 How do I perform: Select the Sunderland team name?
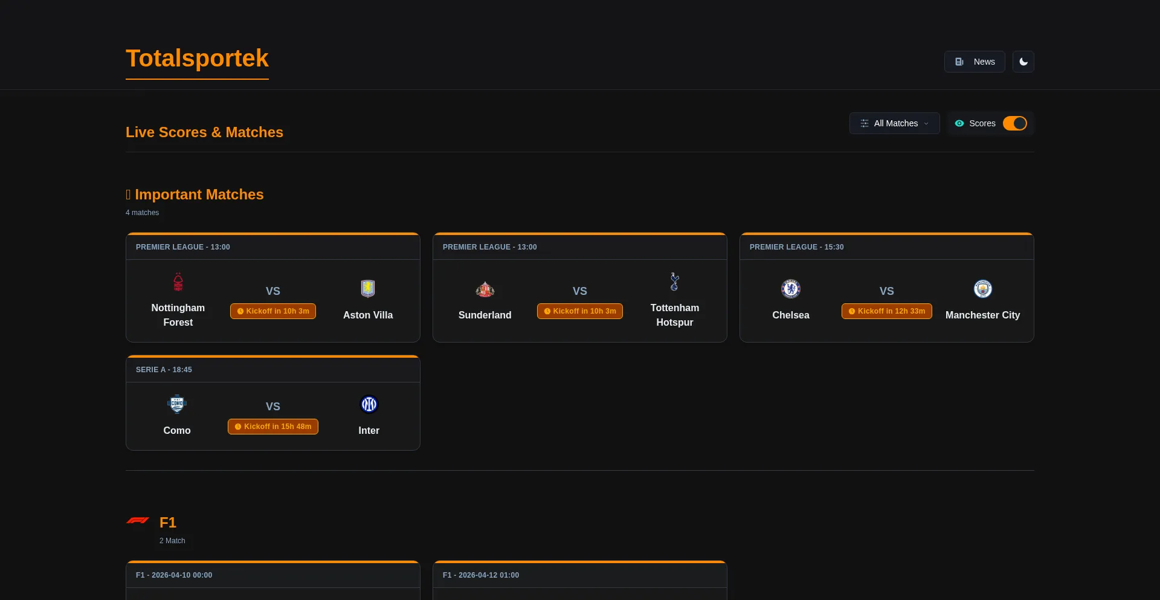(x=485, y=315)
